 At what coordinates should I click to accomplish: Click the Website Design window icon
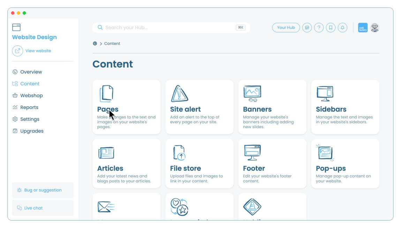(x=16, y=27)
